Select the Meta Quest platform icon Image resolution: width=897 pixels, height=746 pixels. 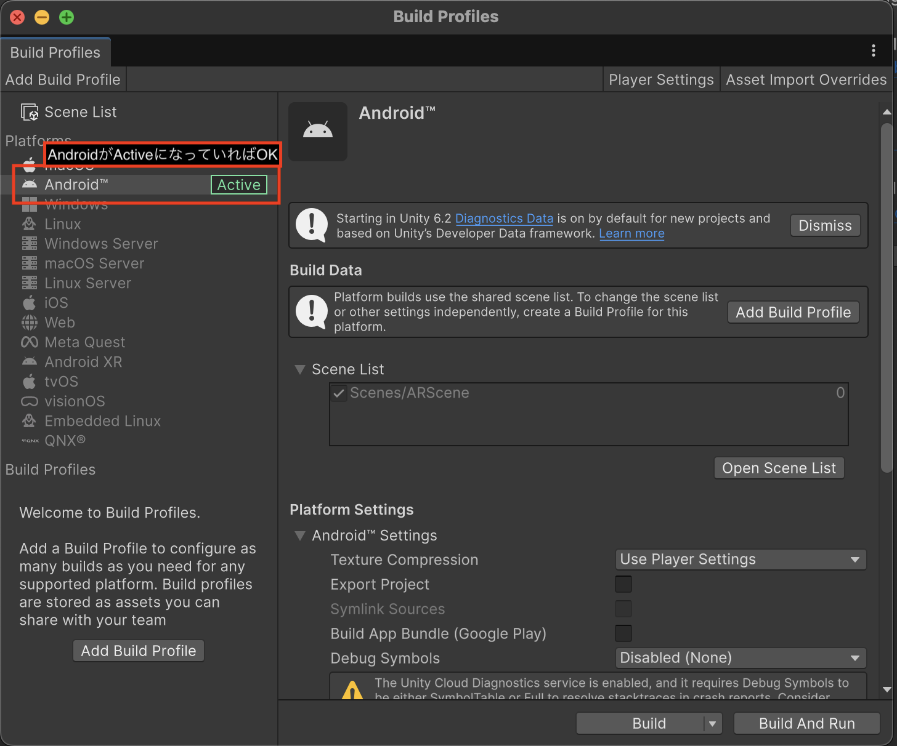point(29,342)
